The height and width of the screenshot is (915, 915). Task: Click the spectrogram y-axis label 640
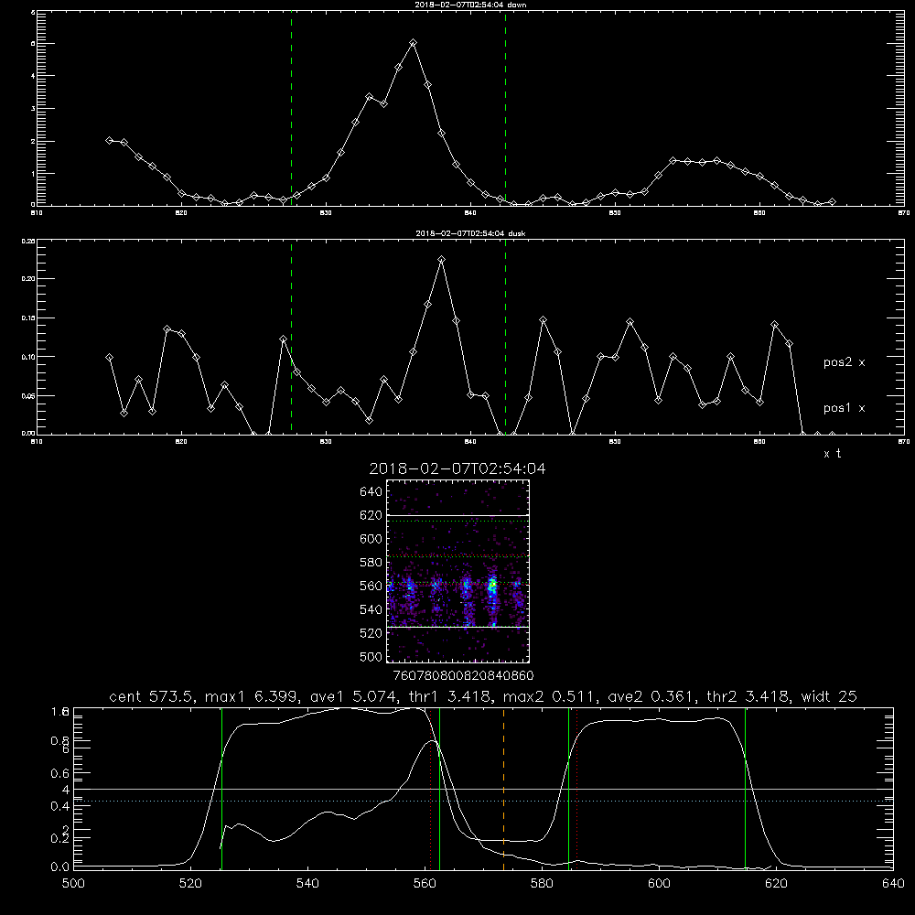371,492
